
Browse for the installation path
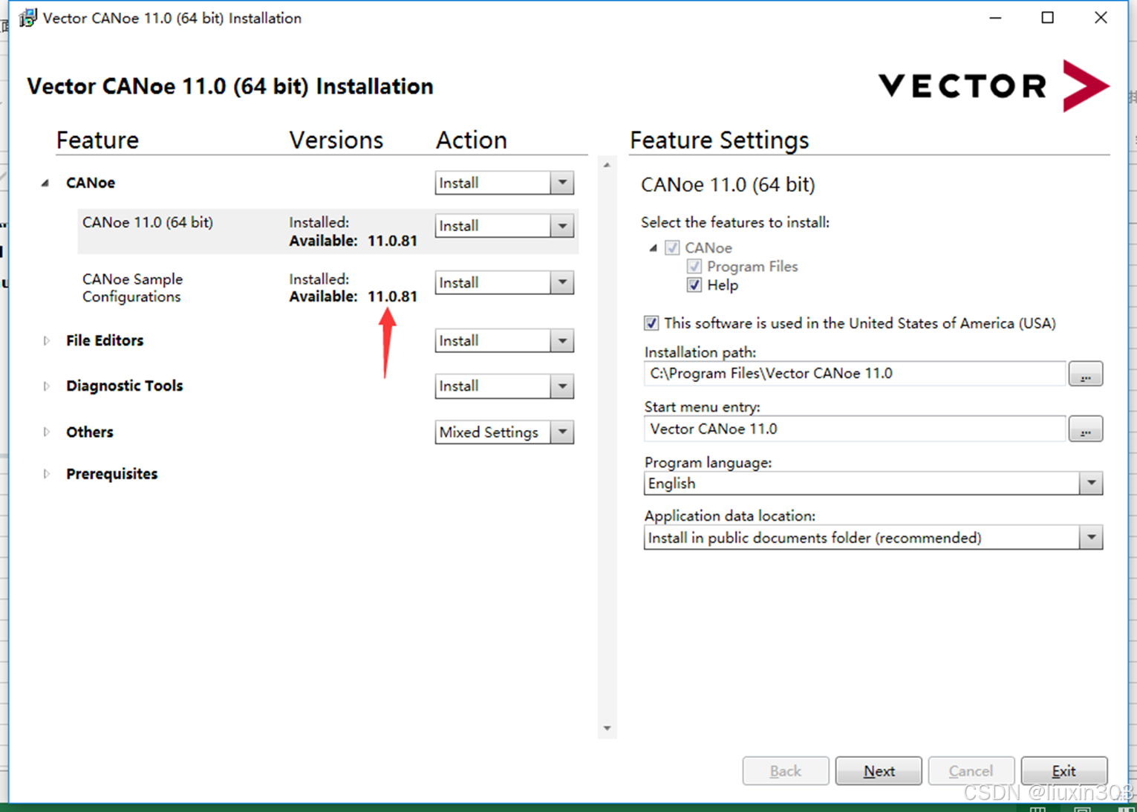[1086, 374]
